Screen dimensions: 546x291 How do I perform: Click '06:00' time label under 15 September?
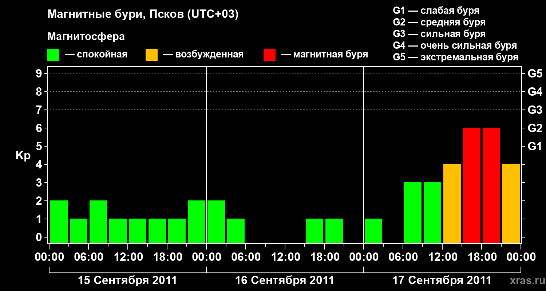[x=88, y=257]
